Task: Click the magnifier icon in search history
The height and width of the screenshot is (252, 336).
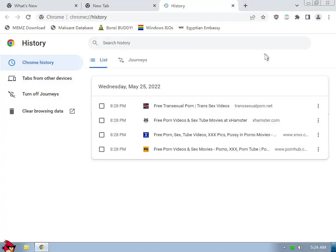Action: tap(95, 43)
